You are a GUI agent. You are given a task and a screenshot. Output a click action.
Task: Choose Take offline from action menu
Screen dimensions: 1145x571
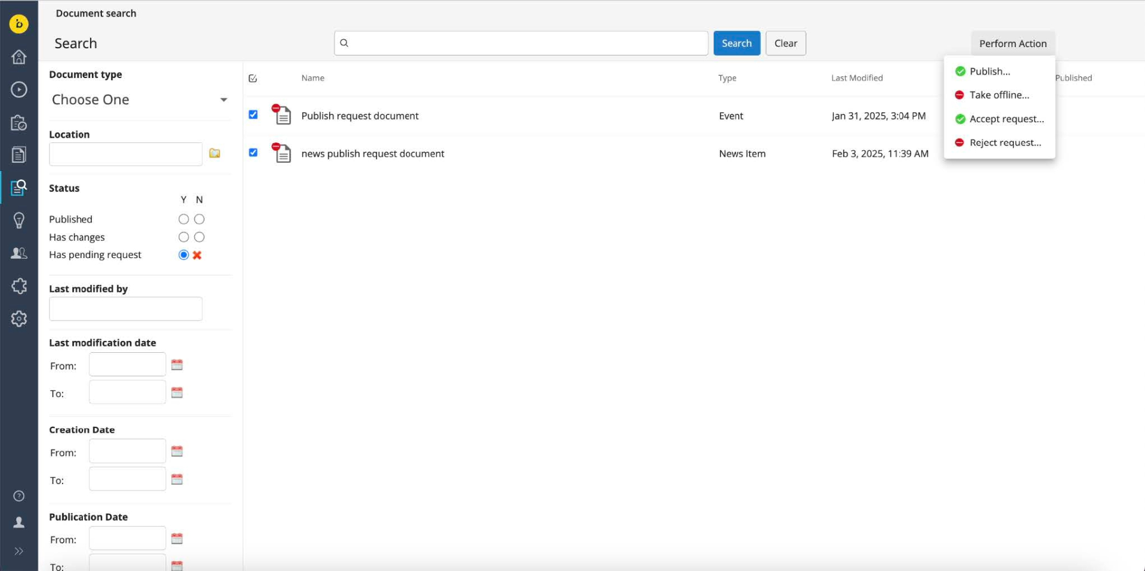(999, 95)
